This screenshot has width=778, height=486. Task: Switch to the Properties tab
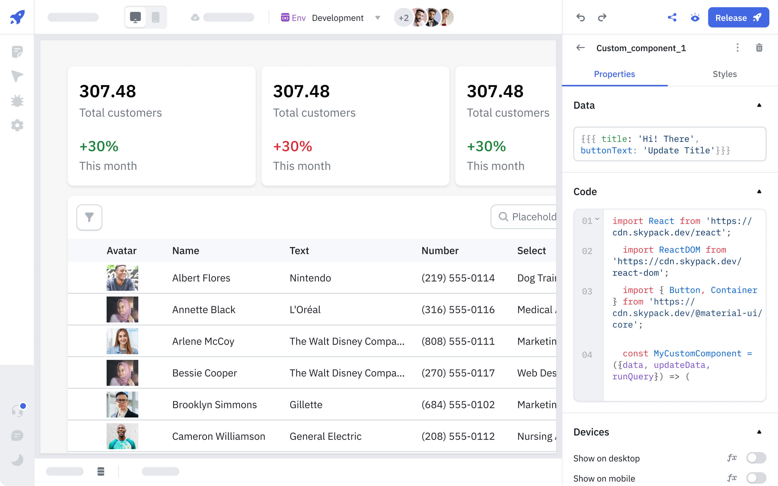coord(614,74)
